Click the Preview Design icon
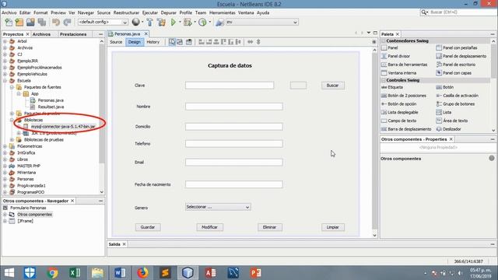This screenshot has height=280, width=498. point(189,42)
